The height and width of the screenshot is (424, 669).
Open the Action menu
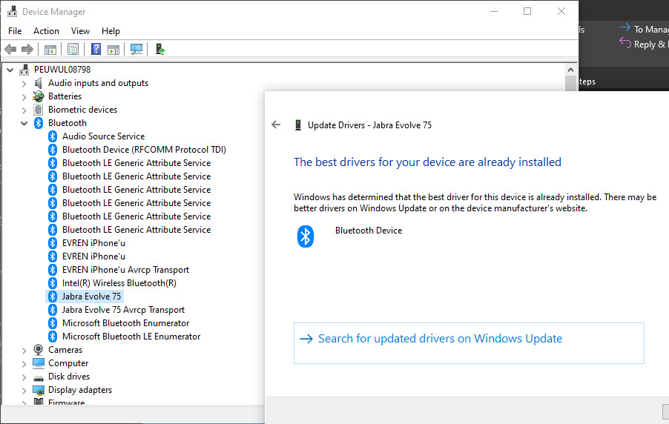[x=46, y=30]
